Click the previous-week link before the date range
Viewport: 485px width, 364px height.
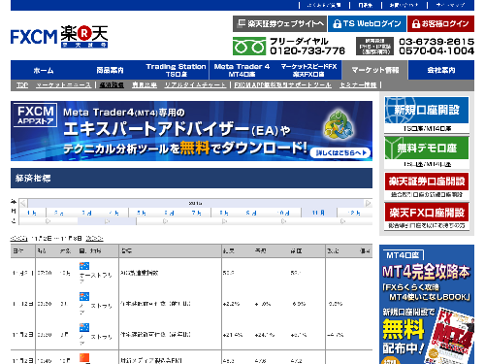[x=19, y=239]
